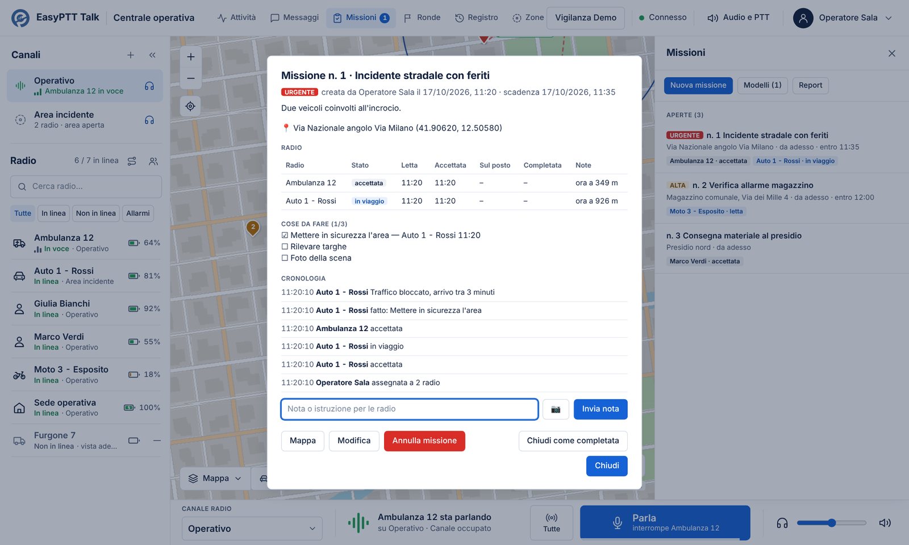Add a new channel with plus icon

click(131, 55)
